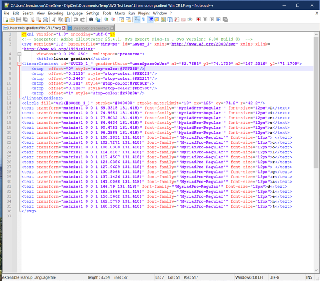Close the inactive Linear color gradient.svg tab
This screenshot has width=320, height=281.
point(112,28)
